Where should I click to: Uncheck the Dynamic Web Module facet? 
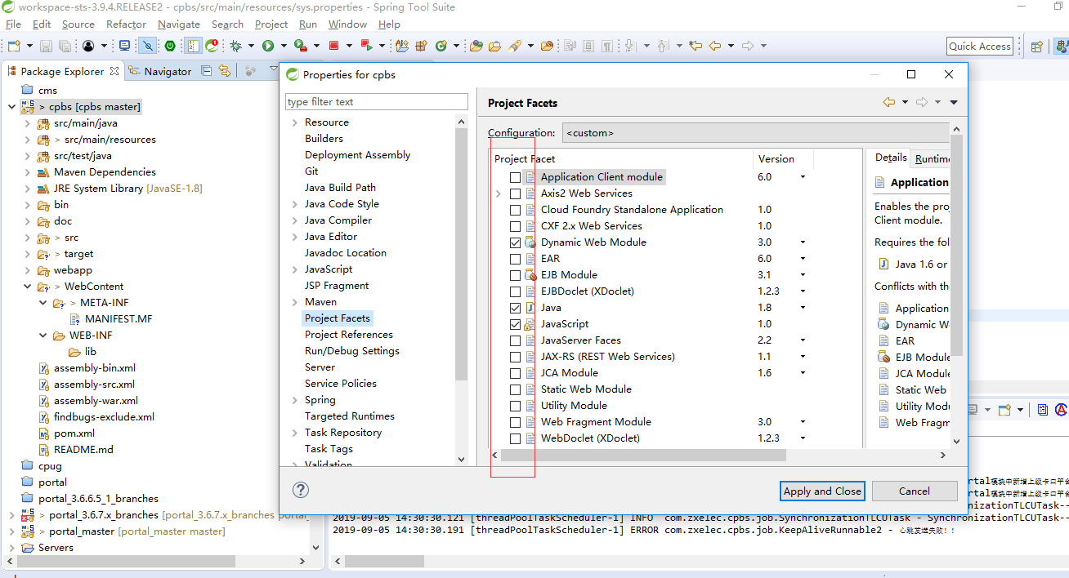pos(515,242)
